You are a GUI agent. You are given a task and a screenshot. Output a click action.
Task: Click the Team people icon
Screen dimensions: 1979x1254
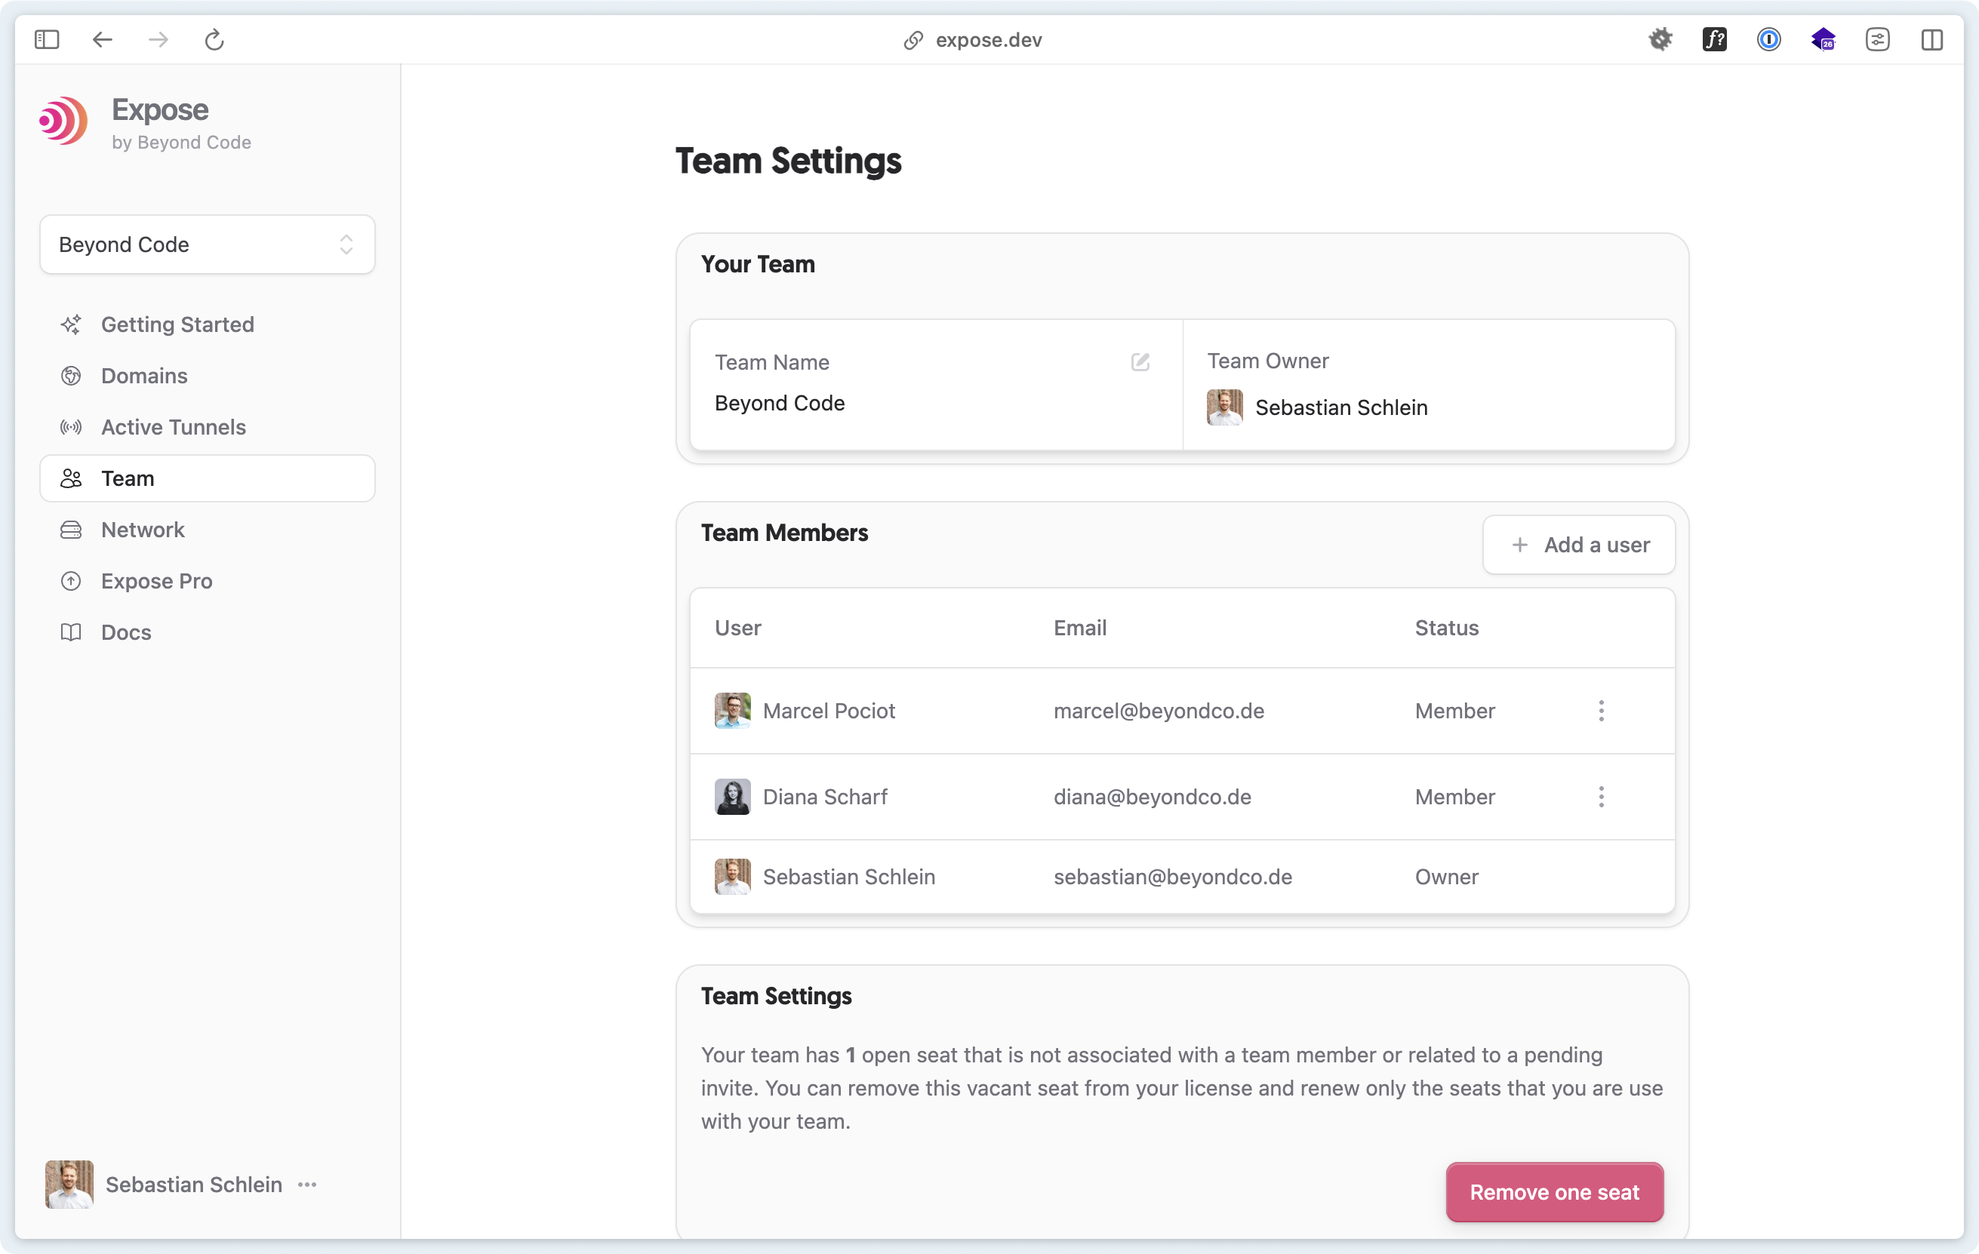point(72,478)
